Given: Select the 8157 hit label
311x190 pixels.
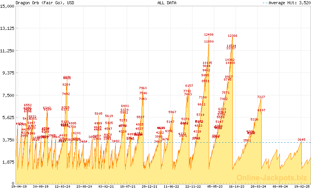Looking at the screenshot, I should tap(189, 86).
